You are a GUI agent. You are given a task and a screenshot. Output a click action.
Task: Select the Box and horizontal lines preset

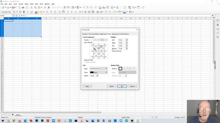pos(99,40)
